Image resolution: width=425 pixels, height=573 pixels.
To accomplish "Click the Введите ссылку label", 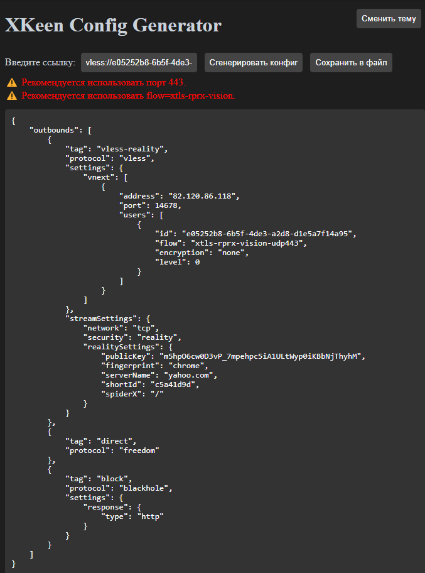I will tap(40, 63).
